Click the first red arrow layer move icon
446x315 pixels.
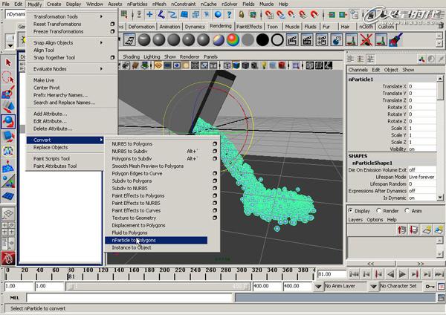[x=401, y=230]
